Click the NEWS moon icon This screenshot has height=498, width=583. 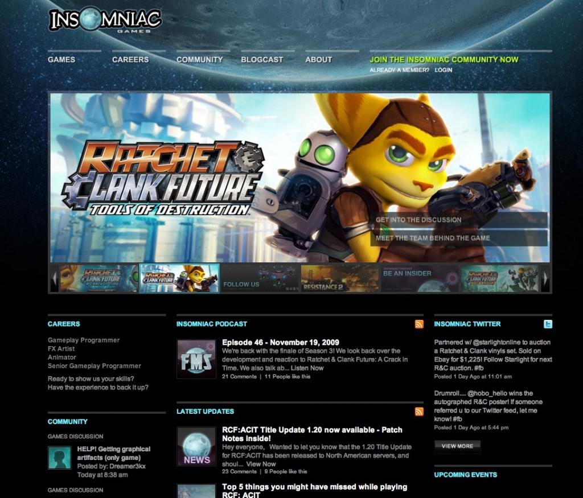[x=196, y=446]
